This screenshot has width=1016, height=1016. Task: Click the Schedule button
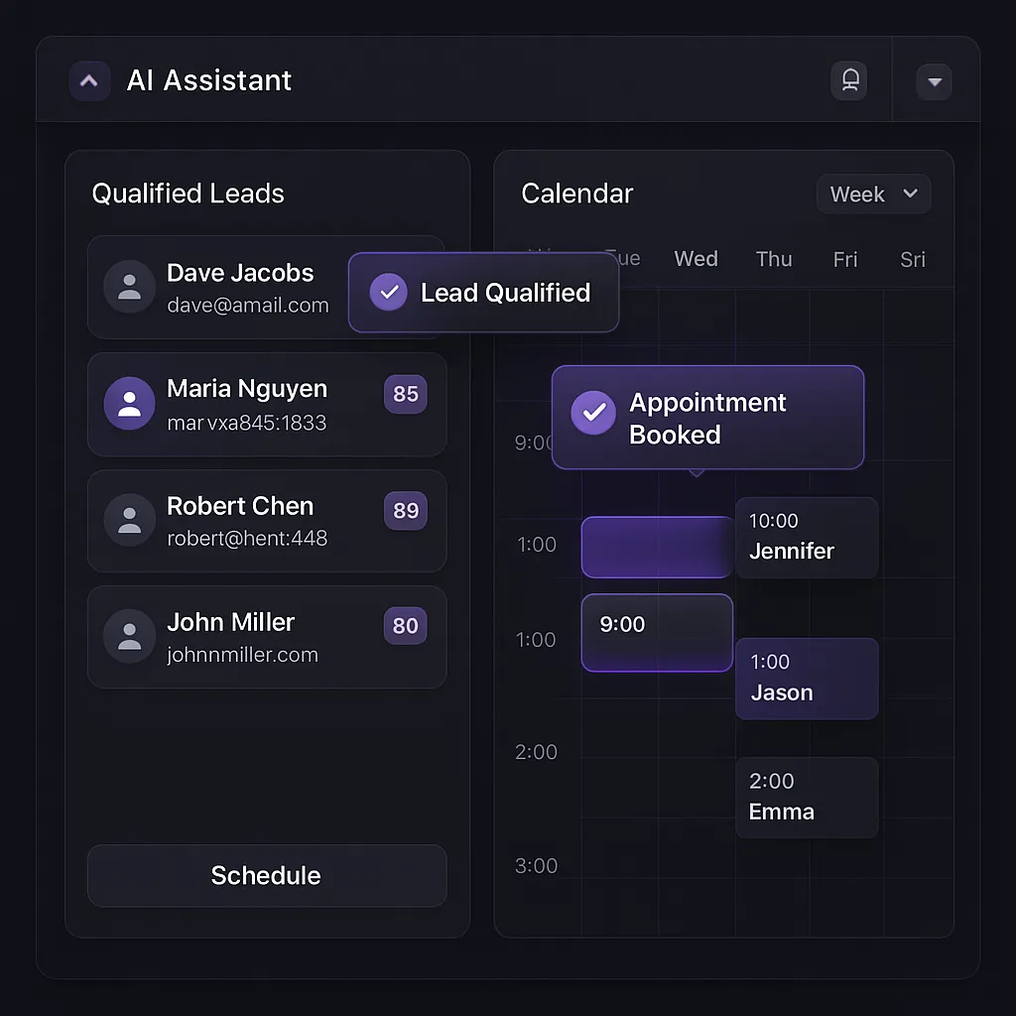coord(267,875)
